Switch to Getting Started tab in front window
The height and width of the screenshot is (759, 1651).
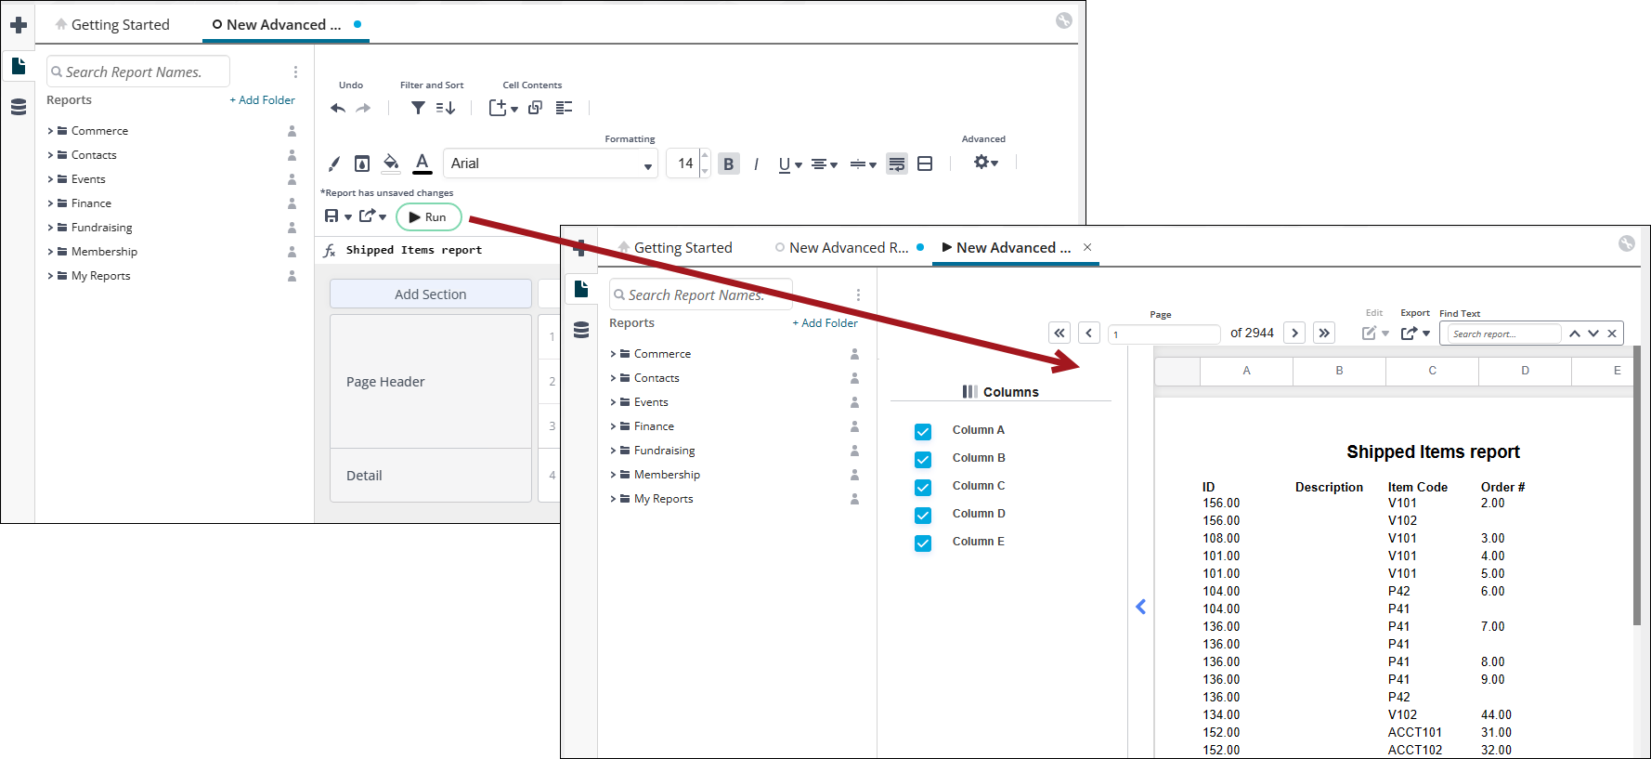point(675,247)
